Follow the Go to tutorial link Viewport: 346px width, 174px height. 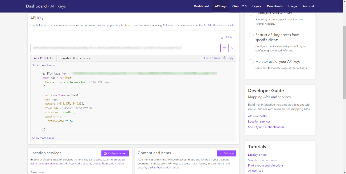click(x=212, y=58)
